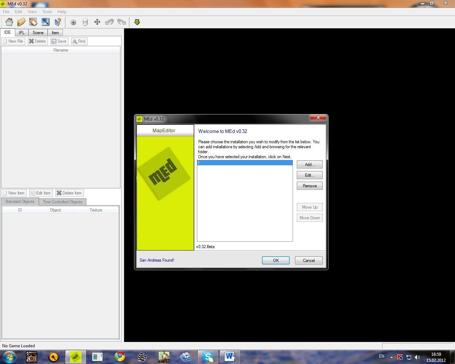Click the 'San Andreas Found!' status text
This screenshot has width=455, height=364.
[157, 260]
